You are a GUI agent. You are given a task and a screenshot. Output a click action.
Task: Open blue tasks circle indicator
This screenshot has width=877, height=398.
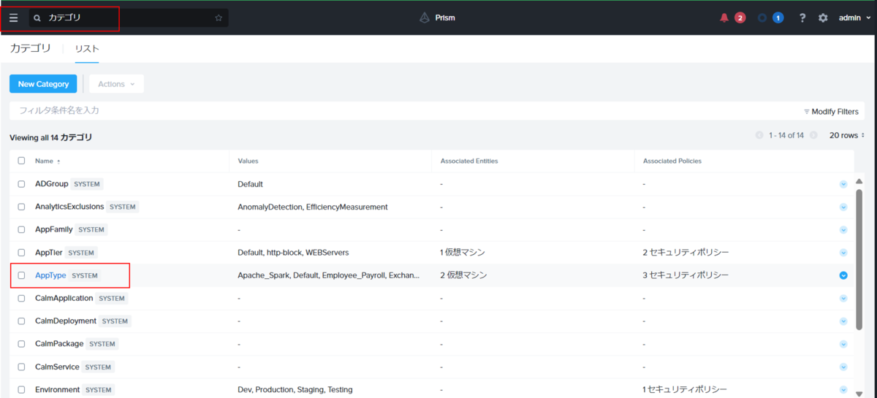[x=763, y=18]
